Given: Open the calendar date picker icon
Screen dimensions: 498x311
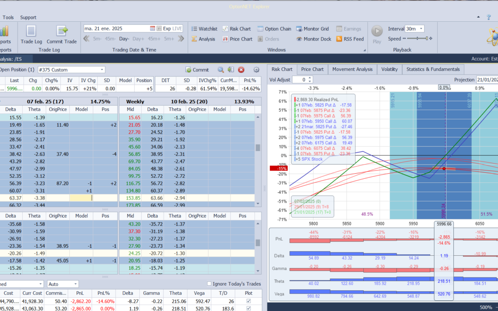Looking at the screenshot, I should click(x=153, y=29).
